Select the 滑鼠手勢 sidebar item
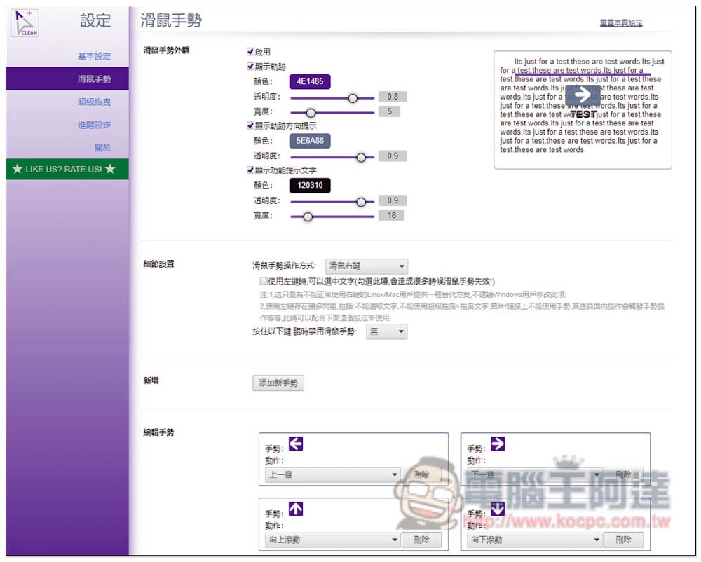The image size is (701, 562). click(67, 79)
